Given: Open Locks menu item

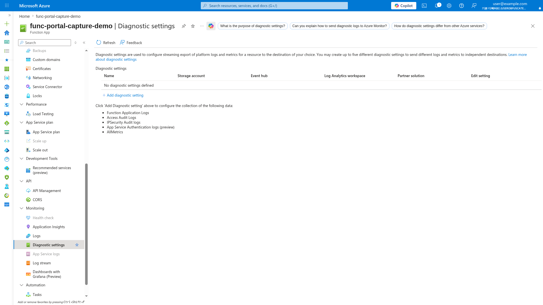Looking at the screenshot, I should point(49,96).
